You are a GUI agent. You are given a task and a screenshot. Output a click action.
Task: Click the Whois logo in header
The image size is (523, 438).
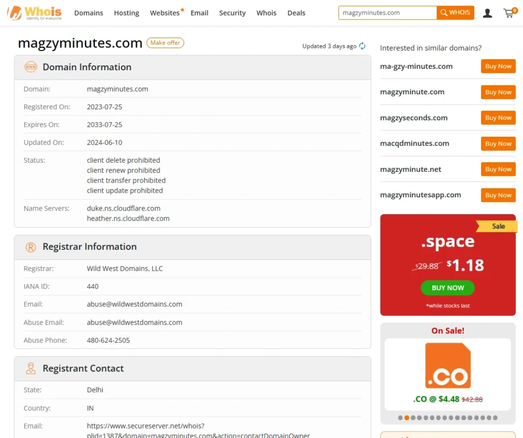pyautogui.click(x=34, y=13)
